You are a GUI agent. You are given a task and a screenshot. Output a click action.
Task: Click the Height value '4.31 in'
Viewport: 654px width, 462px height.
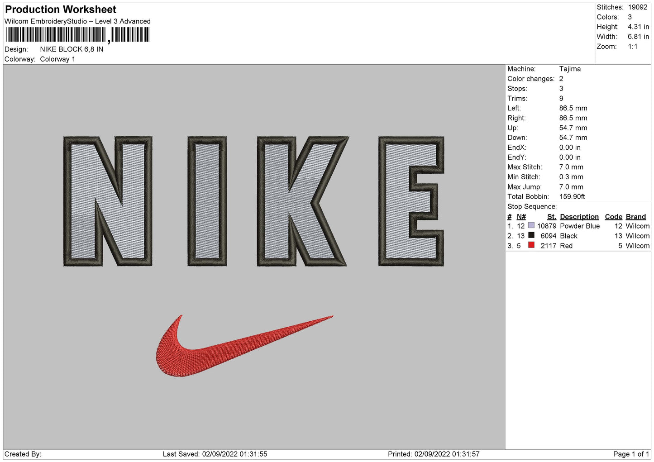tap(638, 27)
